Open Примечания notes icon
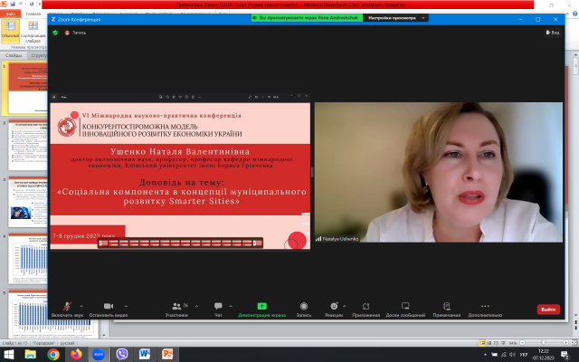 (x=446, y=308)
